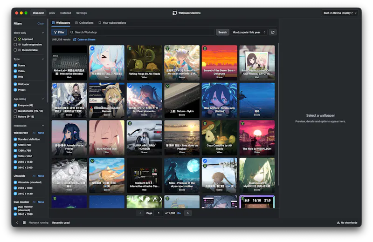Click the Open on Steam external-link icon
The width and height of the screenshot is (373, 242).
click(75, 40)
